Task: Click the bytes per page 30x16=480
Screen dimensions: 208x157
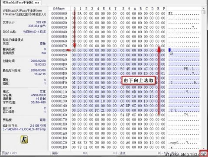Action: tap(38, 103)
